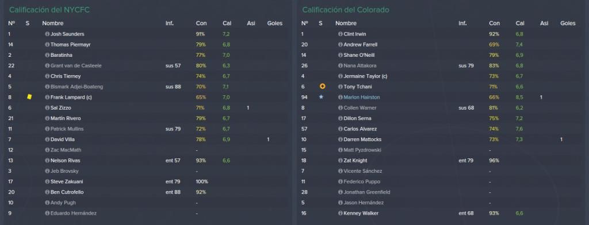Sort NYCFC players by Nombre header
Viewport: 589px width, 225px height.
52,24
